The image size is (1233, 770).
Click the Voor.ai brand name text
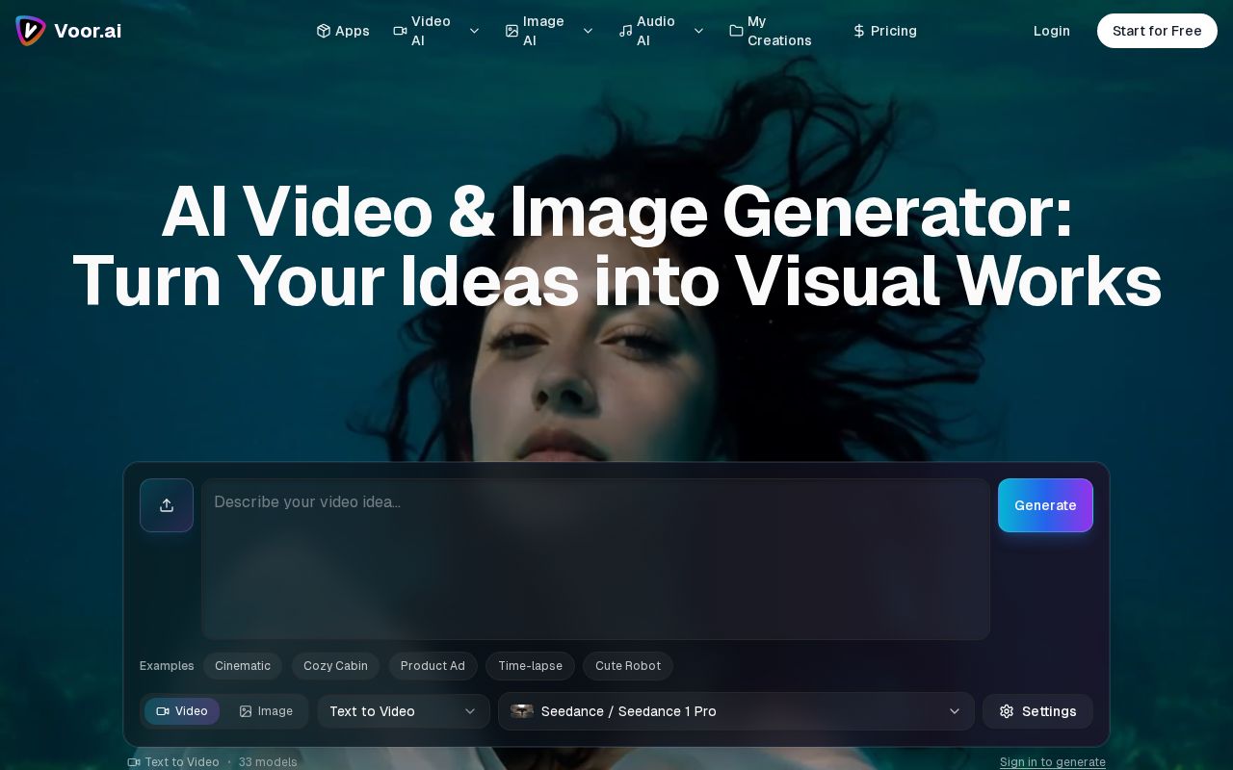(x=88, y=31)
